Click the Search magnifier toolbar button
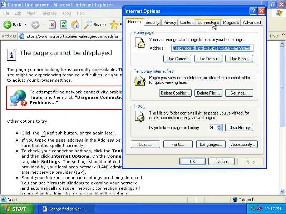Image resolution: width=286 pixels, height=214 pixels. pyautogui.click(x=95, y=25)
